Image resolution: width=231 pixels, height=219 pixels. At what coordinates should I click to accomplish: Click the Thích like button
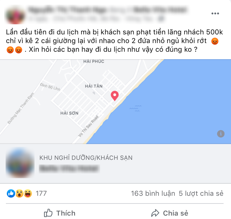coord(60,213)
